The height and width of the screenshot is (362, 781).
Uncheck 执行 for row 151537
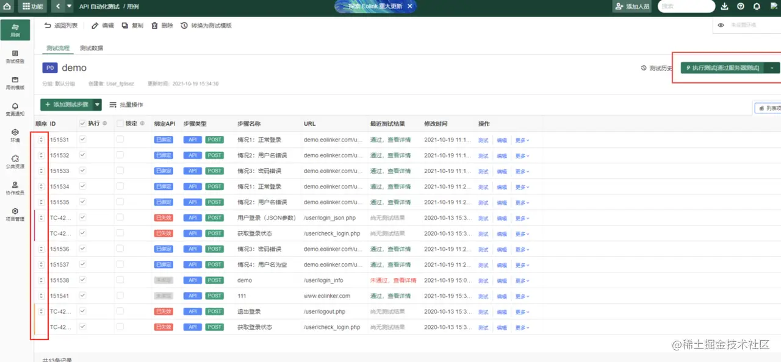(x=82, y=264)
